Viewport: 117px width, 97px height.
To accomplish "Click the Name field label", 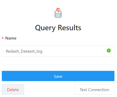I will [x=11, y=38].
